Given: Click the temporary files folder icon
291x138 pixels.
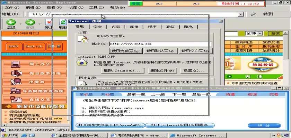Looking at the screenshot, I should (82, 62).
